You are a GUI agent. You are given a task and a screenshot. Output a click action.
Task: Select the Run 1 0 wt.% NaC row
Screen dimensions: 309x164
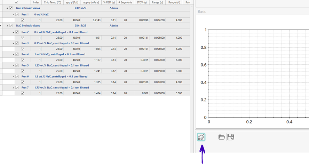coord(41,15)
